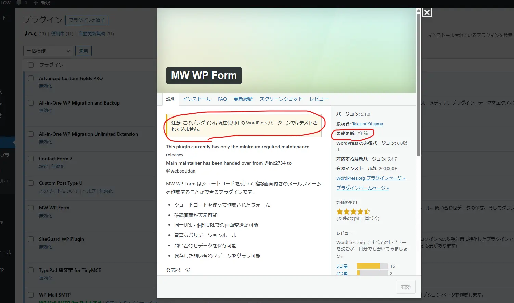
Task: Check the Advanced Custom Fields PRO checkbox
Action: pyautogui.click(x=31, y=78)
